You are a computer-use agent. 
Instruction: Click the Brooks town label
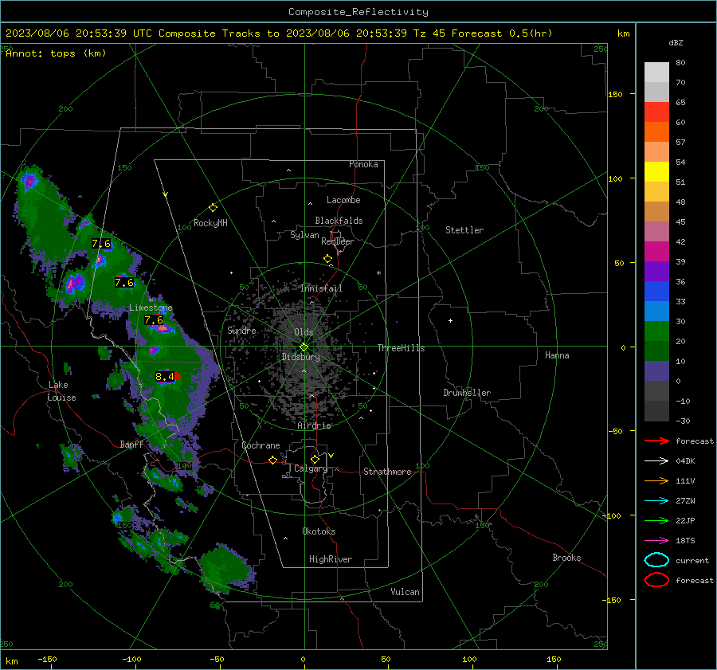566,558
